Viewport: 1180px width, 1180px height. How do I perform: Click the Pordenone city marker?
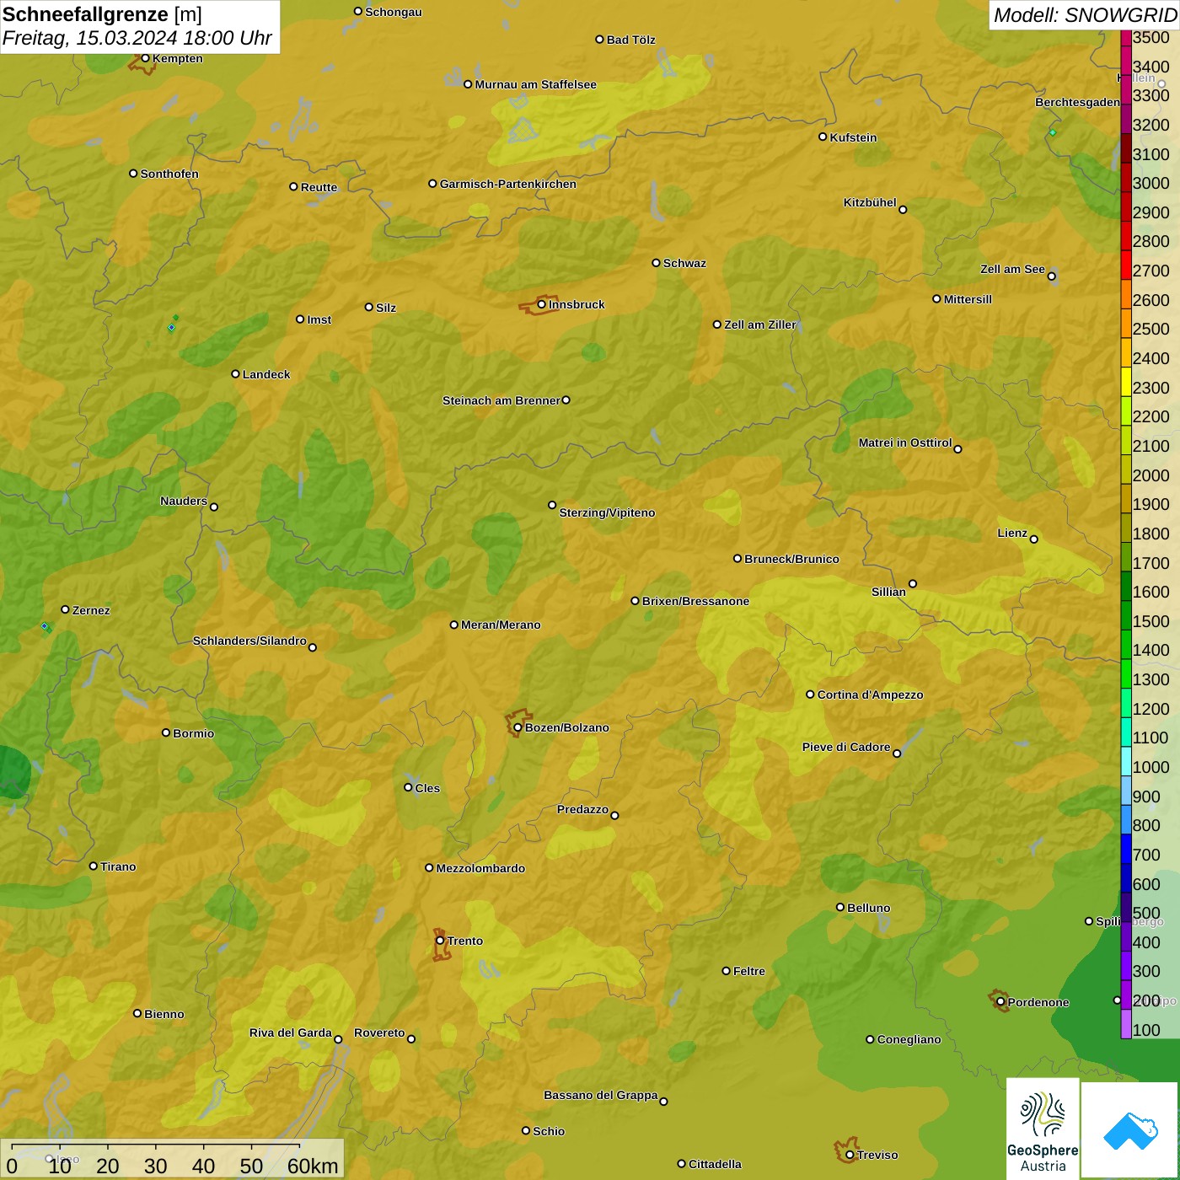point(1000,1001)
